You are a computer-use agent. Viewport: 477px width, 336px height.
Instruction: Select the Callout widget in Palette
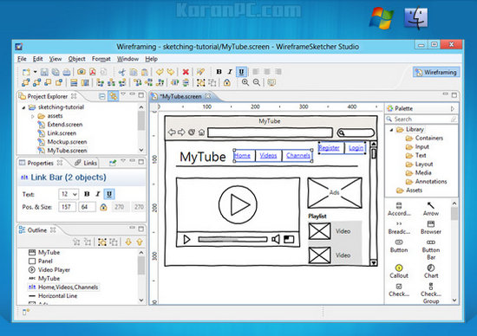point(399,271)
